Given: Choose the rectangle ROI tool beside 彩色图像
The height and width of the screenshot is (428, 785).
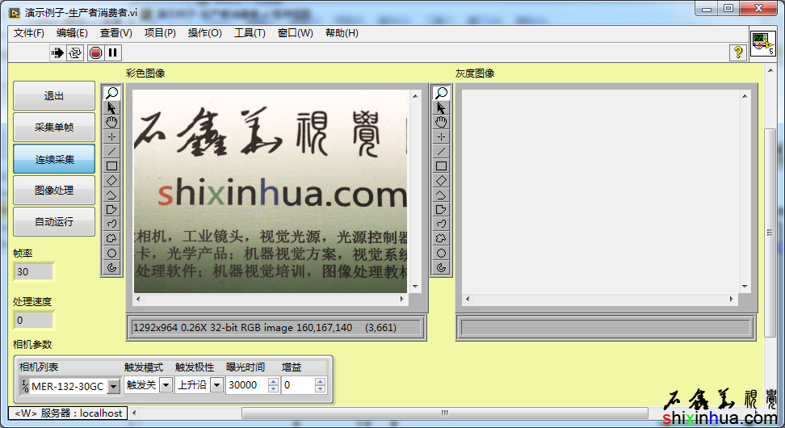Looking at the screenshot, I should pyautogui.click(x=112, y=166).
